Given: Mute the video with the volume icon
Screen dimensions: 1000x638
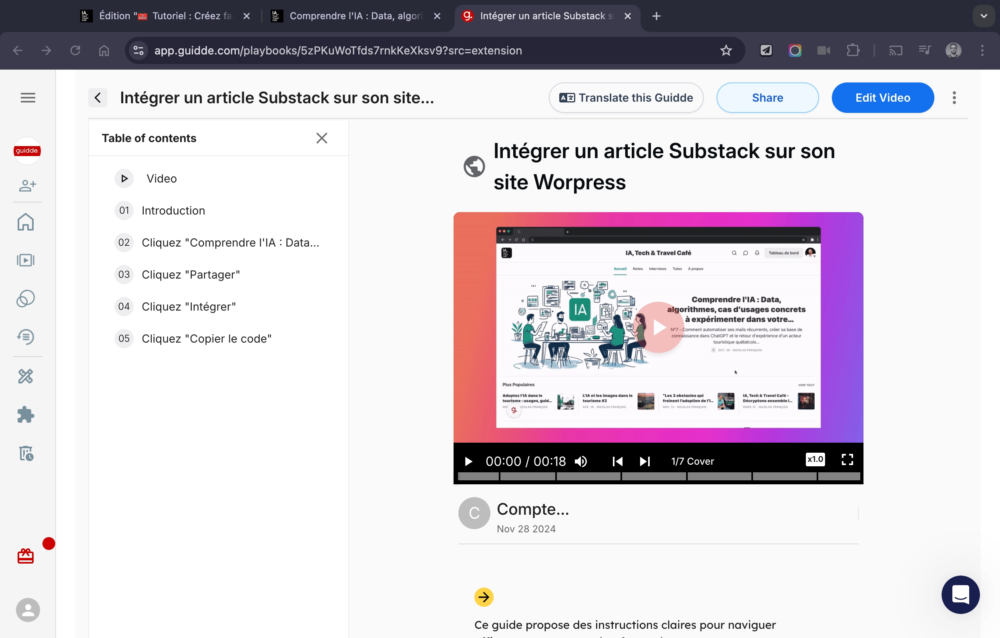Looking at the screenshot, I should coord(581,461).
